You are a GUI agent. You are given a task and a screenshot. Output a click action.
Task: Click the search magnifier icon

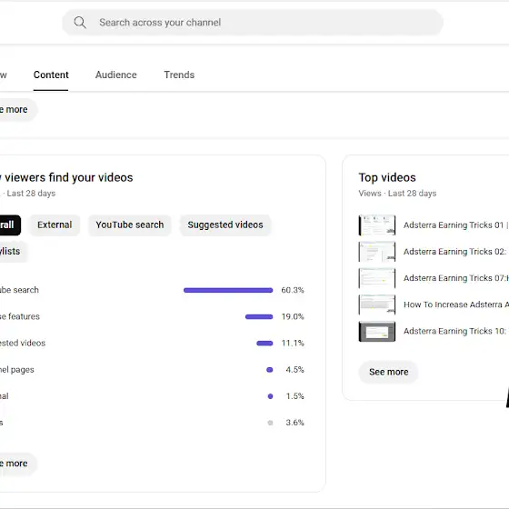pyautogui.click(x=80, y=23)
